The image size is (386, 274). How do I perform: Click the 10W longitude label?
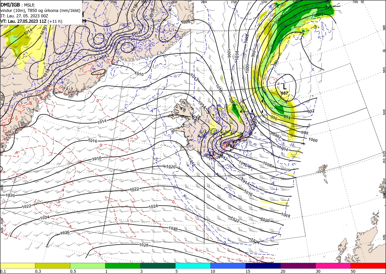point(264,2)
